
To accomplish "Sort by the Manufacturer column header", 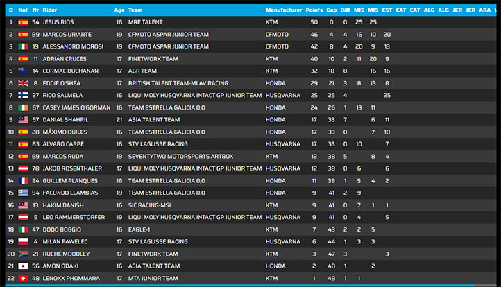I will coord(284,10).
